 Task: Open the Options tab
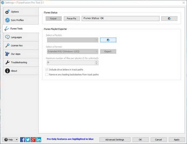[21, 12]
